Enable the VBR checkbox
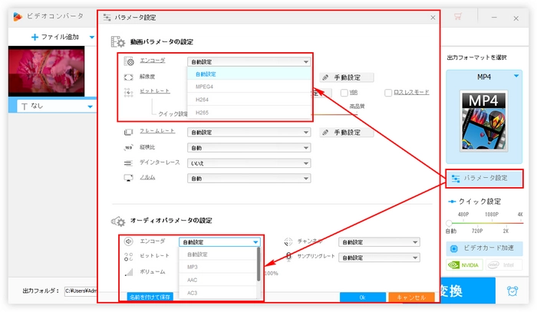This screenshot has width=537, height=312. pyautogui.click(x=344, y=92)
